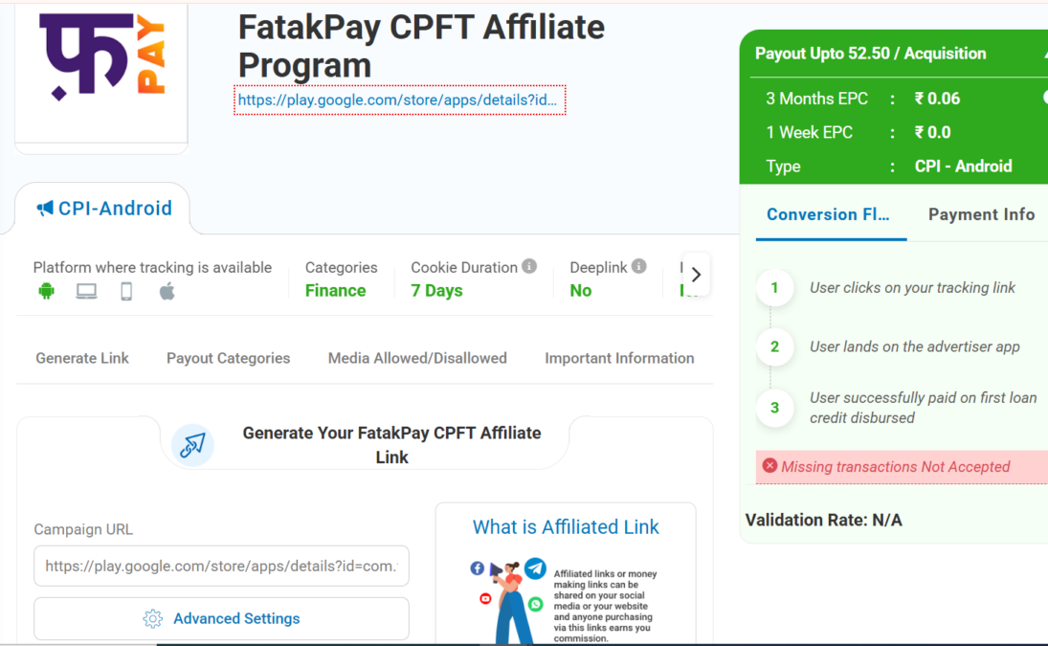This screenshot has height=646, width=1048.
Task: Open the Media Allowed/Disallowed tab
Action: [x=417, y=358]
